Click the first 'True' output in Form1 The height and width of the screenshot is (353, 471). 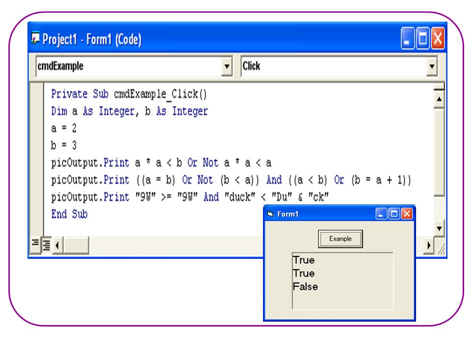[304, 260]
